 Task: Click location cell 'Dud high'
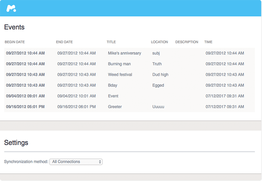pyautogui.click(x=160, y=75)
